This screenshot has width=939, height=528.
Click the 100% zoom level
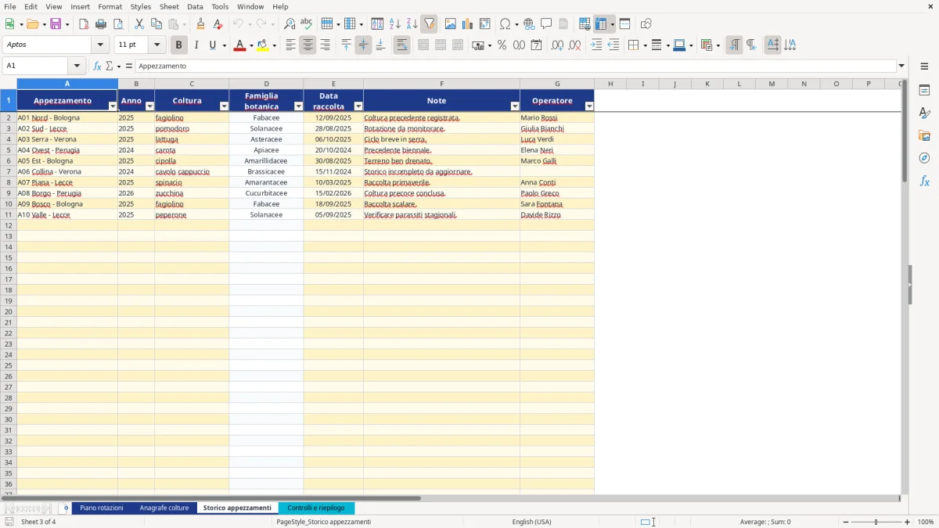pyautogui.click(x=926, y=522)
